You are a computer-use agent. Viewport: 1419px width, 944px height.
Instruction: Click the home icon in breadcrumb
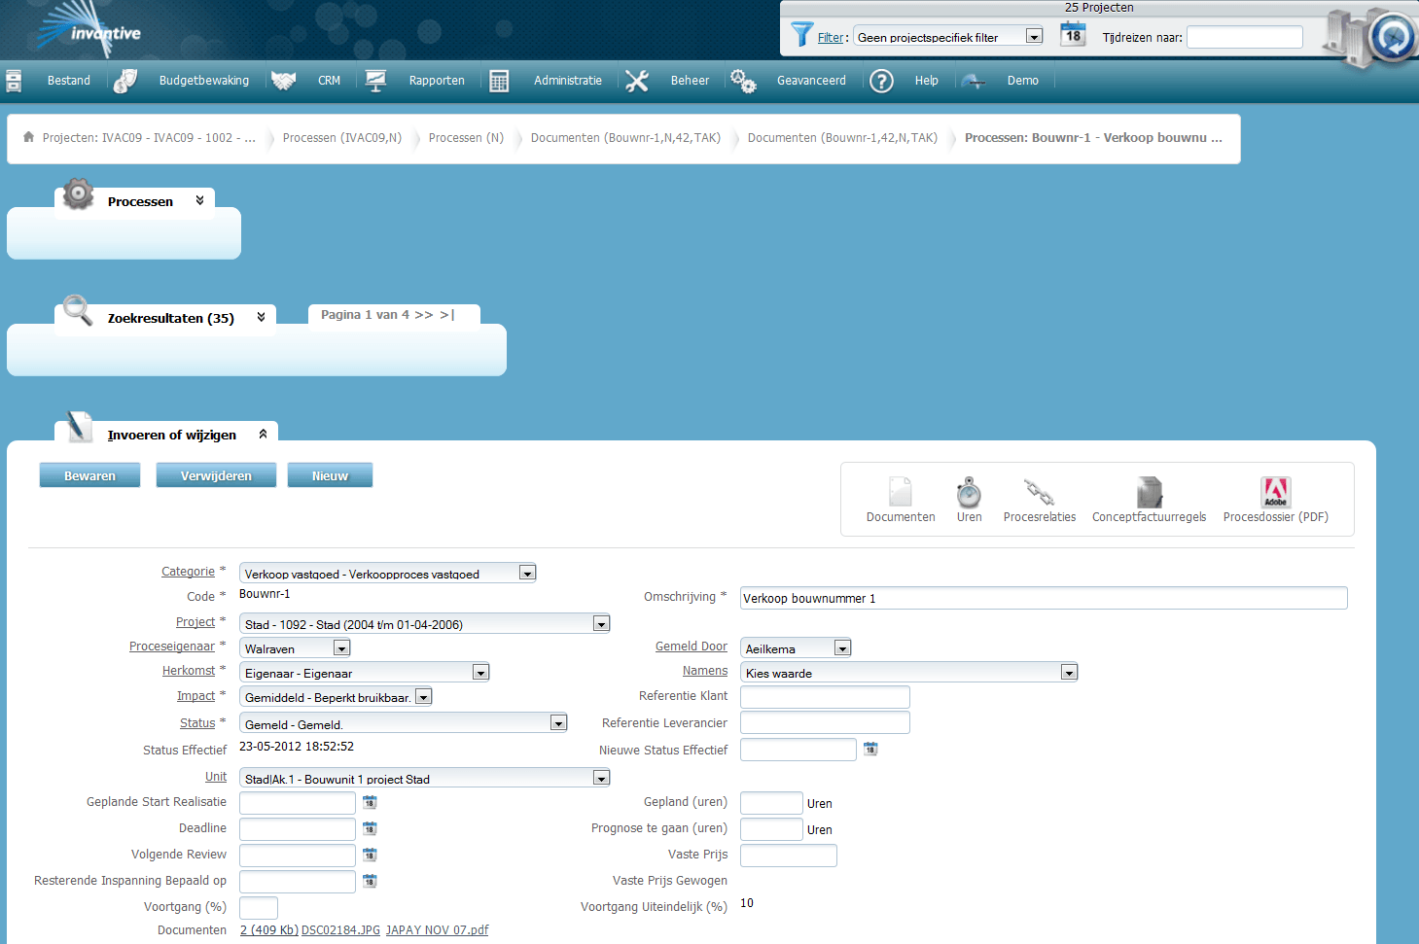tap(29, 137)
